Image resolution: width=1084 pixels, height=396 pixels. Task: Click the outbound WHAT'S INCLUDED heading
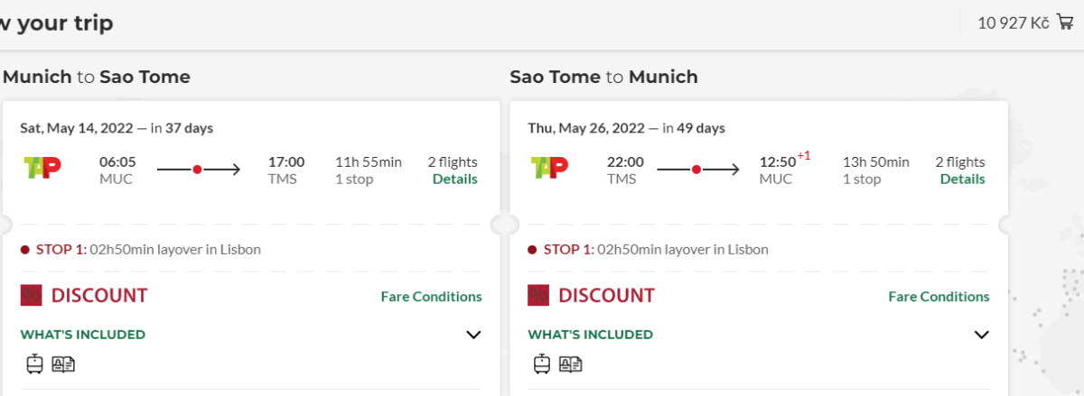click(83, 335)
